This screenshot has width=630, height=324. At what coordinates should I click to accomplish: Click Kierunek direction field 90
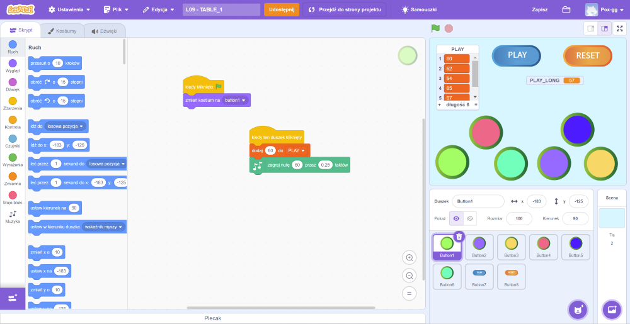click(x=575, y=218)
